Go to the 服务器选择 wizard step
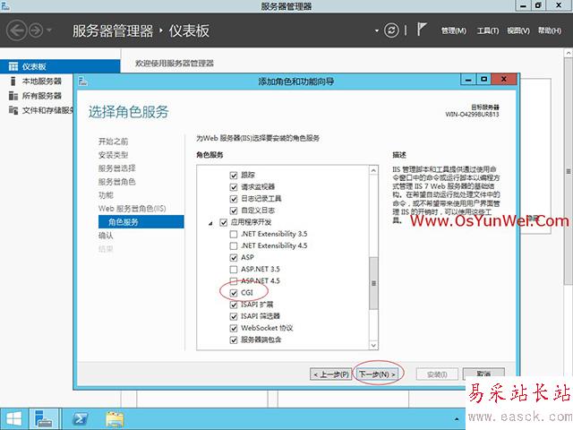573x430 pixels. [x=117, y=168]
